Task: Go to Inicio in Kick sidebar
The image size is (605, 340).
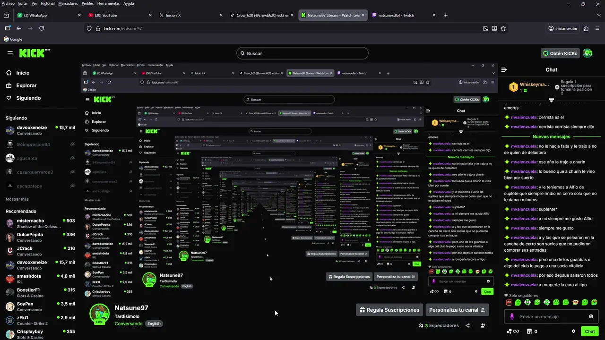Action: [23, 73]
